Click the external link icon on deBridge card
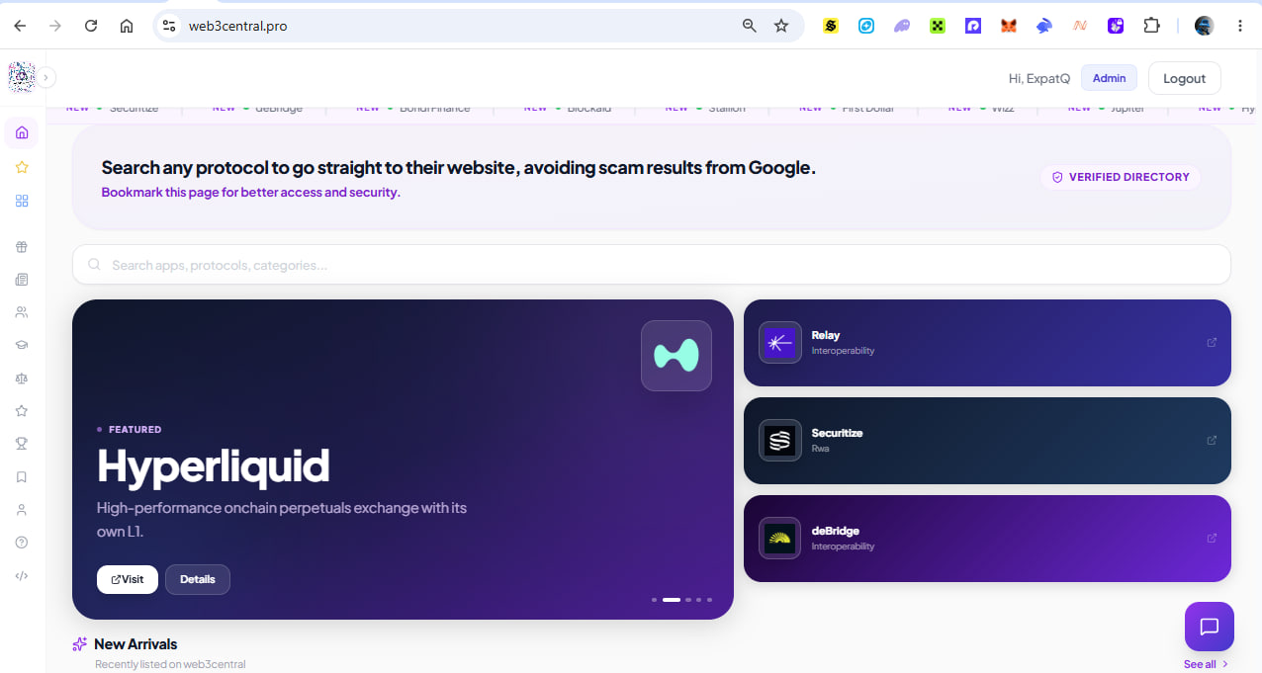The width and height of the screenshot is (1262, 673). tap(1212, 539)
